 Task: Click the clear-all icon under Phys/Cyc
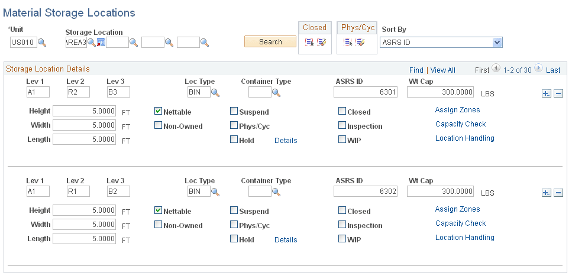[x=360, y=42]
